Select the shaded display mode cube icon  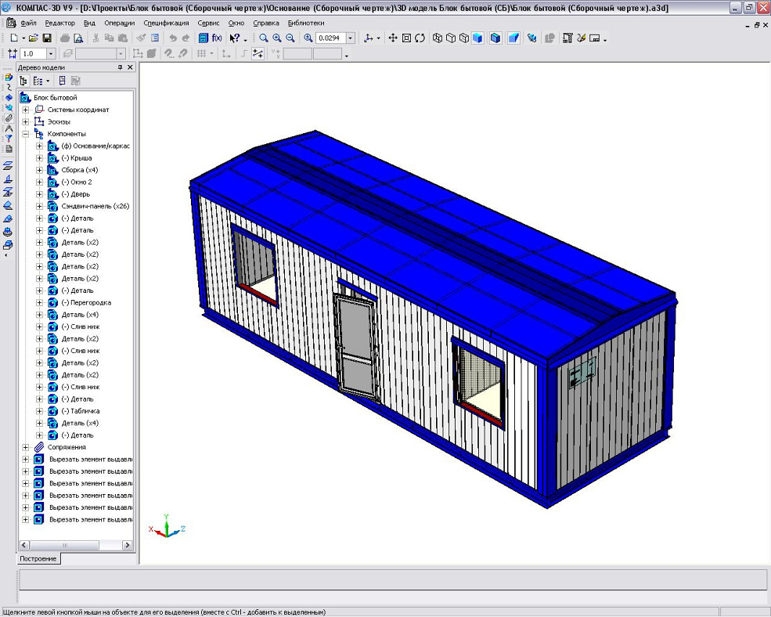[x=477, y=38]
